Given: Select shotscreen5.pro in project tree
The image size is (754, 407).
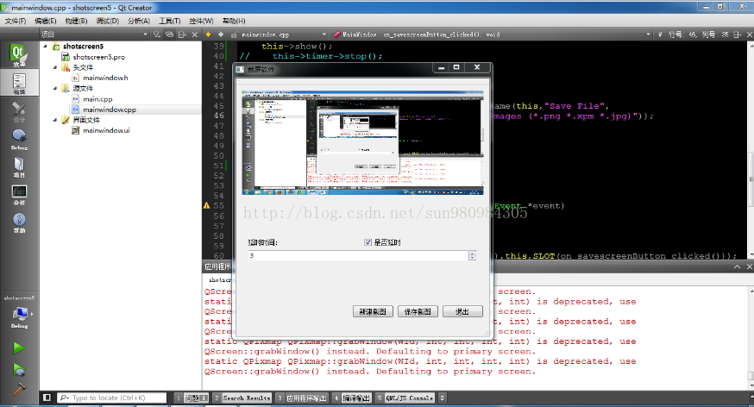Looking at the screenshot, I should pyautogui.click(x=98, y=57).
